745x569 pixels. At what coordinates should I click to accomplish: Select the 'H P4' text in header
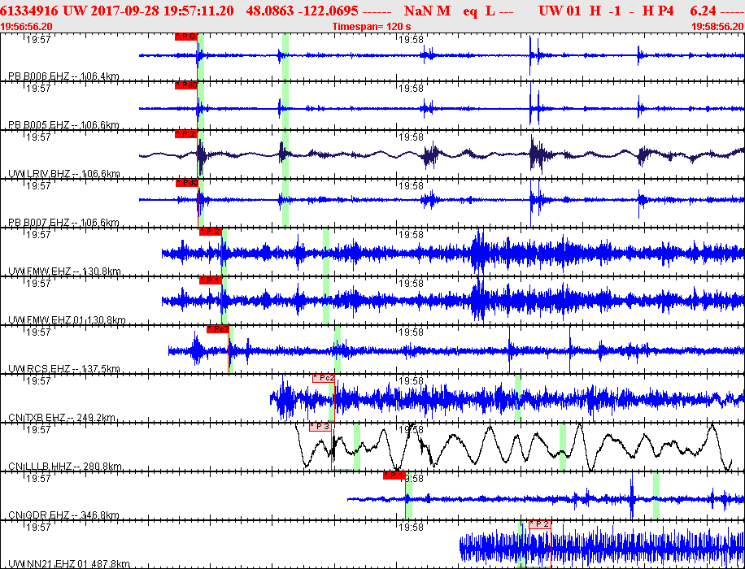click(658, 11)
